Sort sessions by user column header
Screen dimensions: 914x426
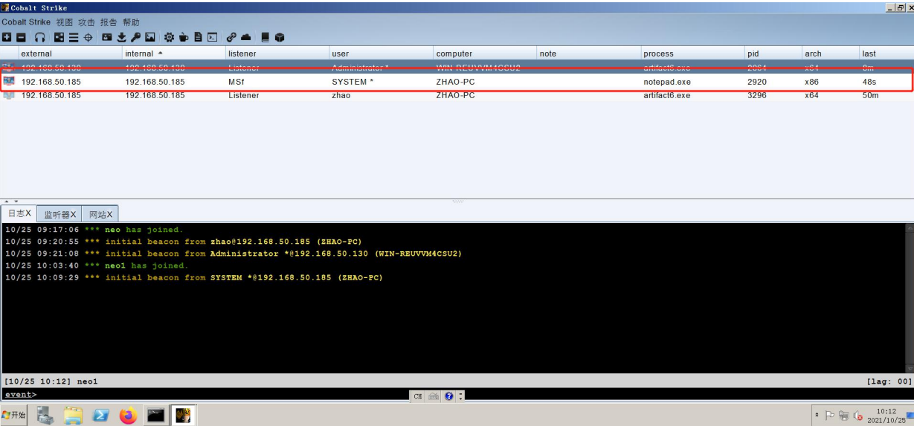pyautogui.click(x=381, y=54)
